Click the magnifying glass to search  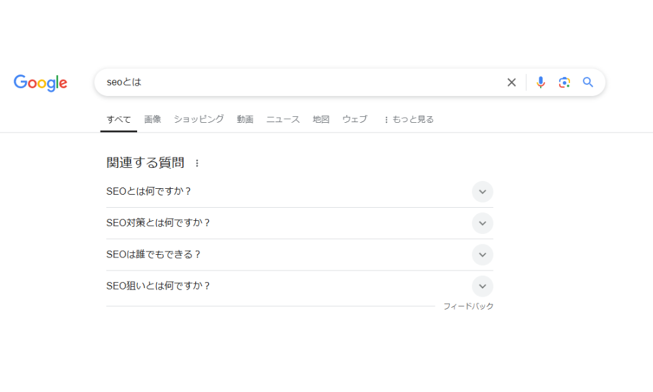pyautogui.click(x=587, y=82)
